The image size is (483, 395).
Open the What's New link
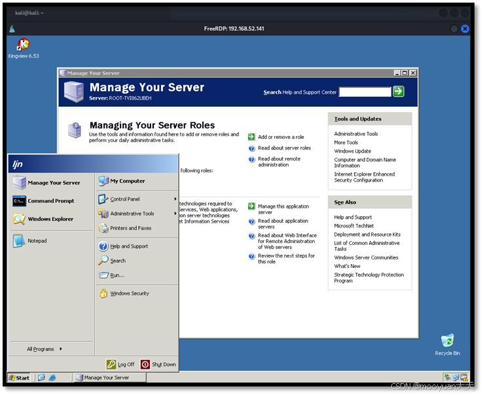347,266
